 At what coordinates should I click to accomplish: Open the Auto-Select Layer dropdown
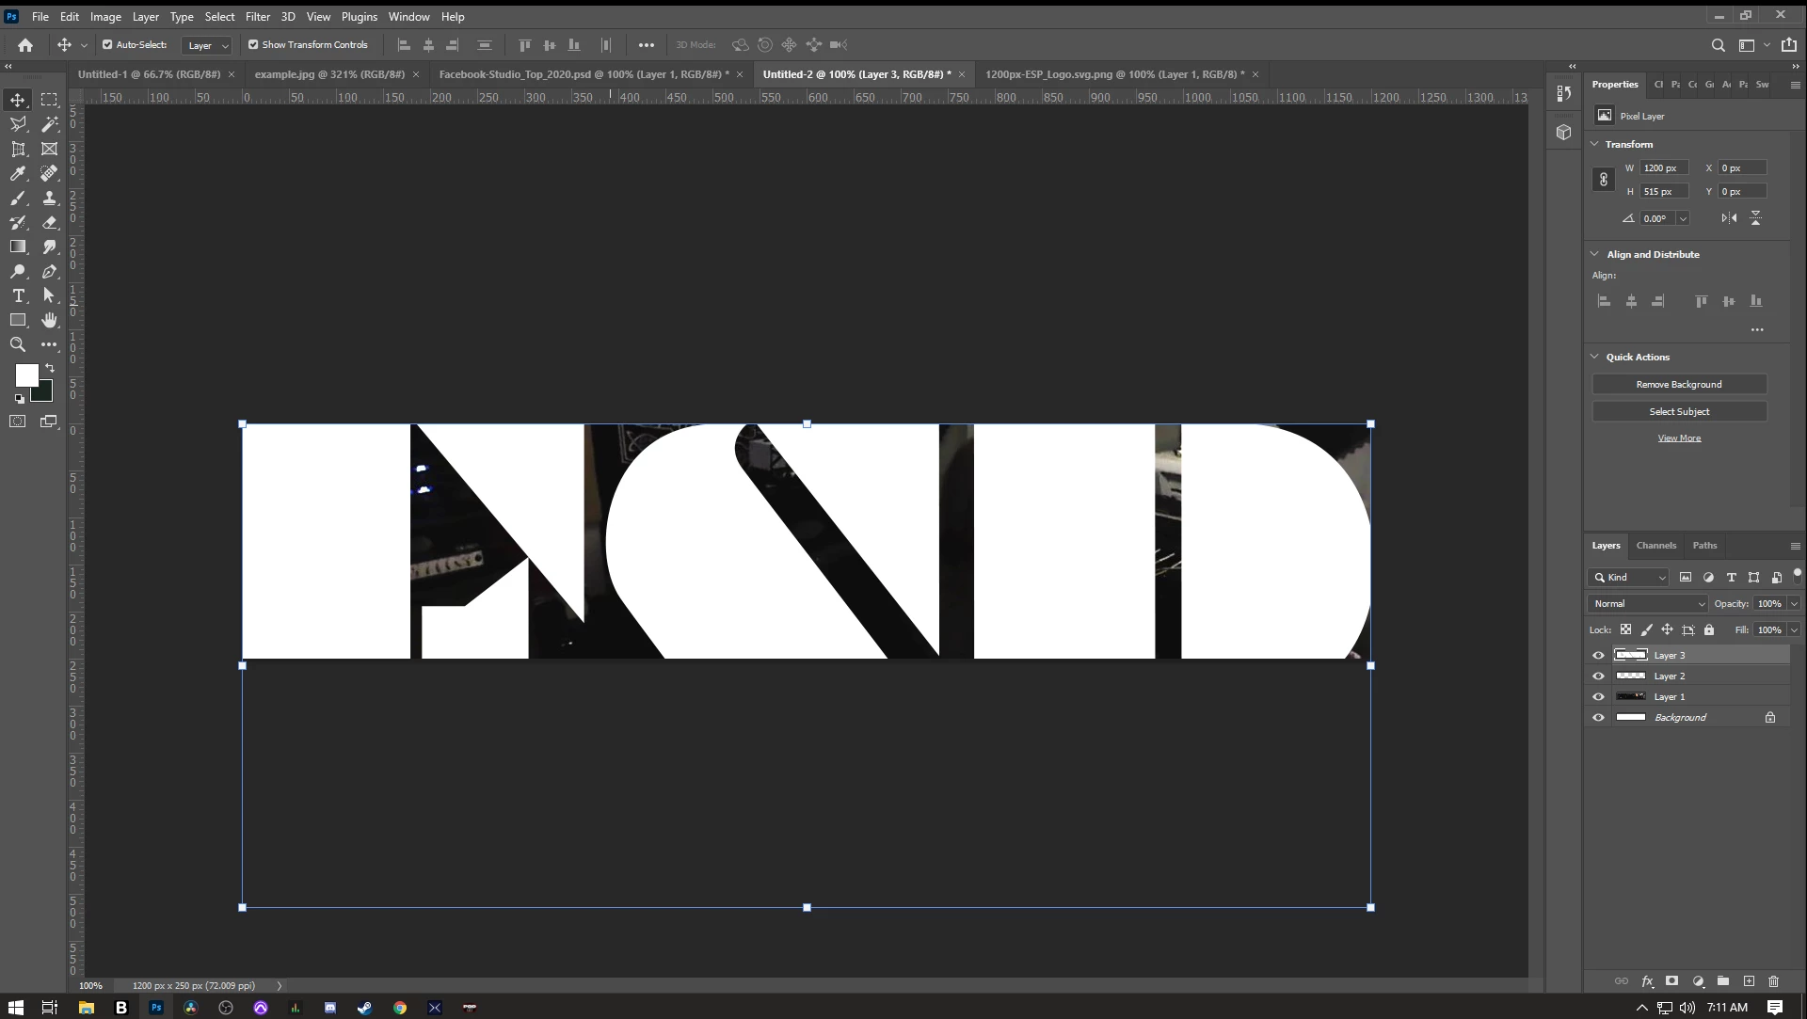tap(207, 45)
